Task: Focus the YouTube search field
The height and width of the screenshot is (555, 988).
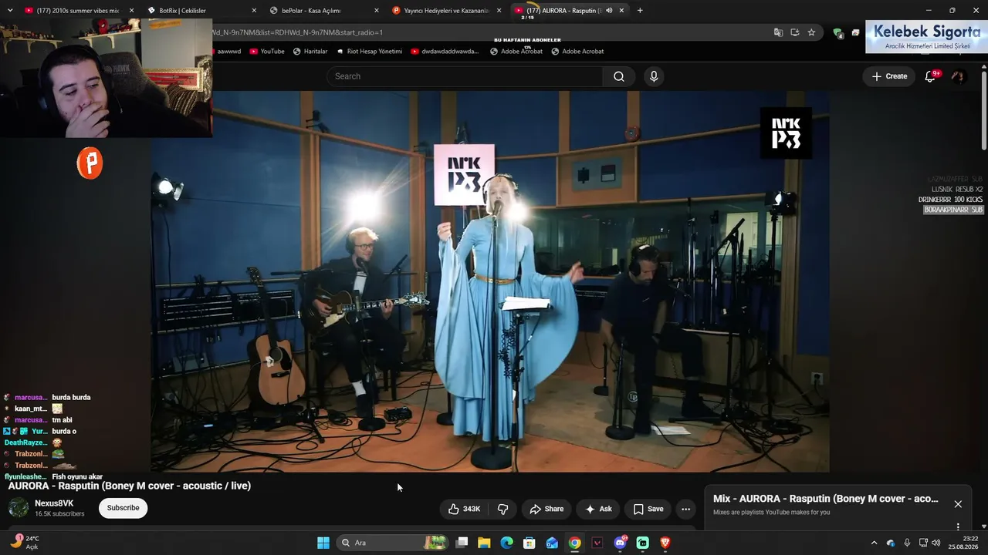Action: pos(465,76)
